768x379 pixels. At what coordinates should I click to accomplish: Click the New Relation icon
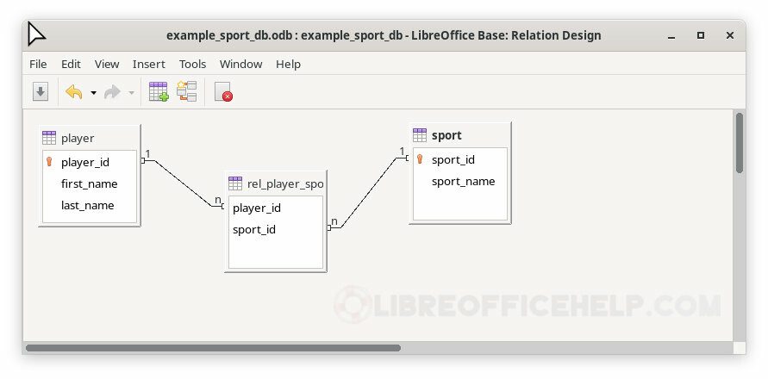coord(187,92)
